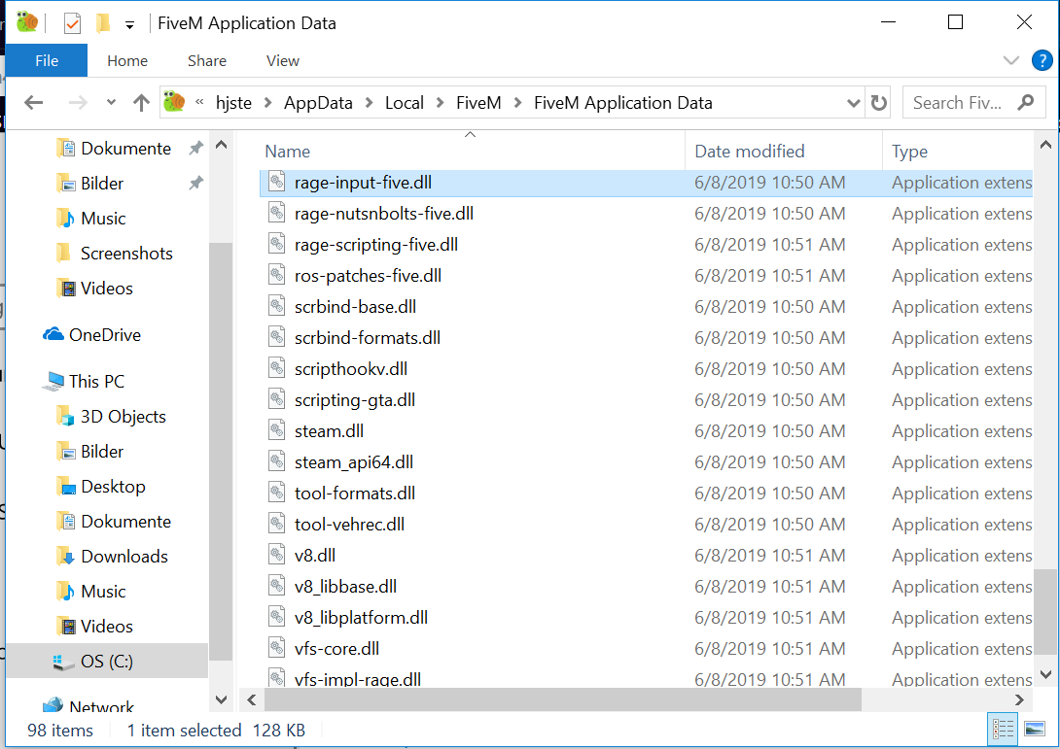Screen dimensions: 1060x749
Task: Open the address bar history dropdown
Action: (853, 103)
